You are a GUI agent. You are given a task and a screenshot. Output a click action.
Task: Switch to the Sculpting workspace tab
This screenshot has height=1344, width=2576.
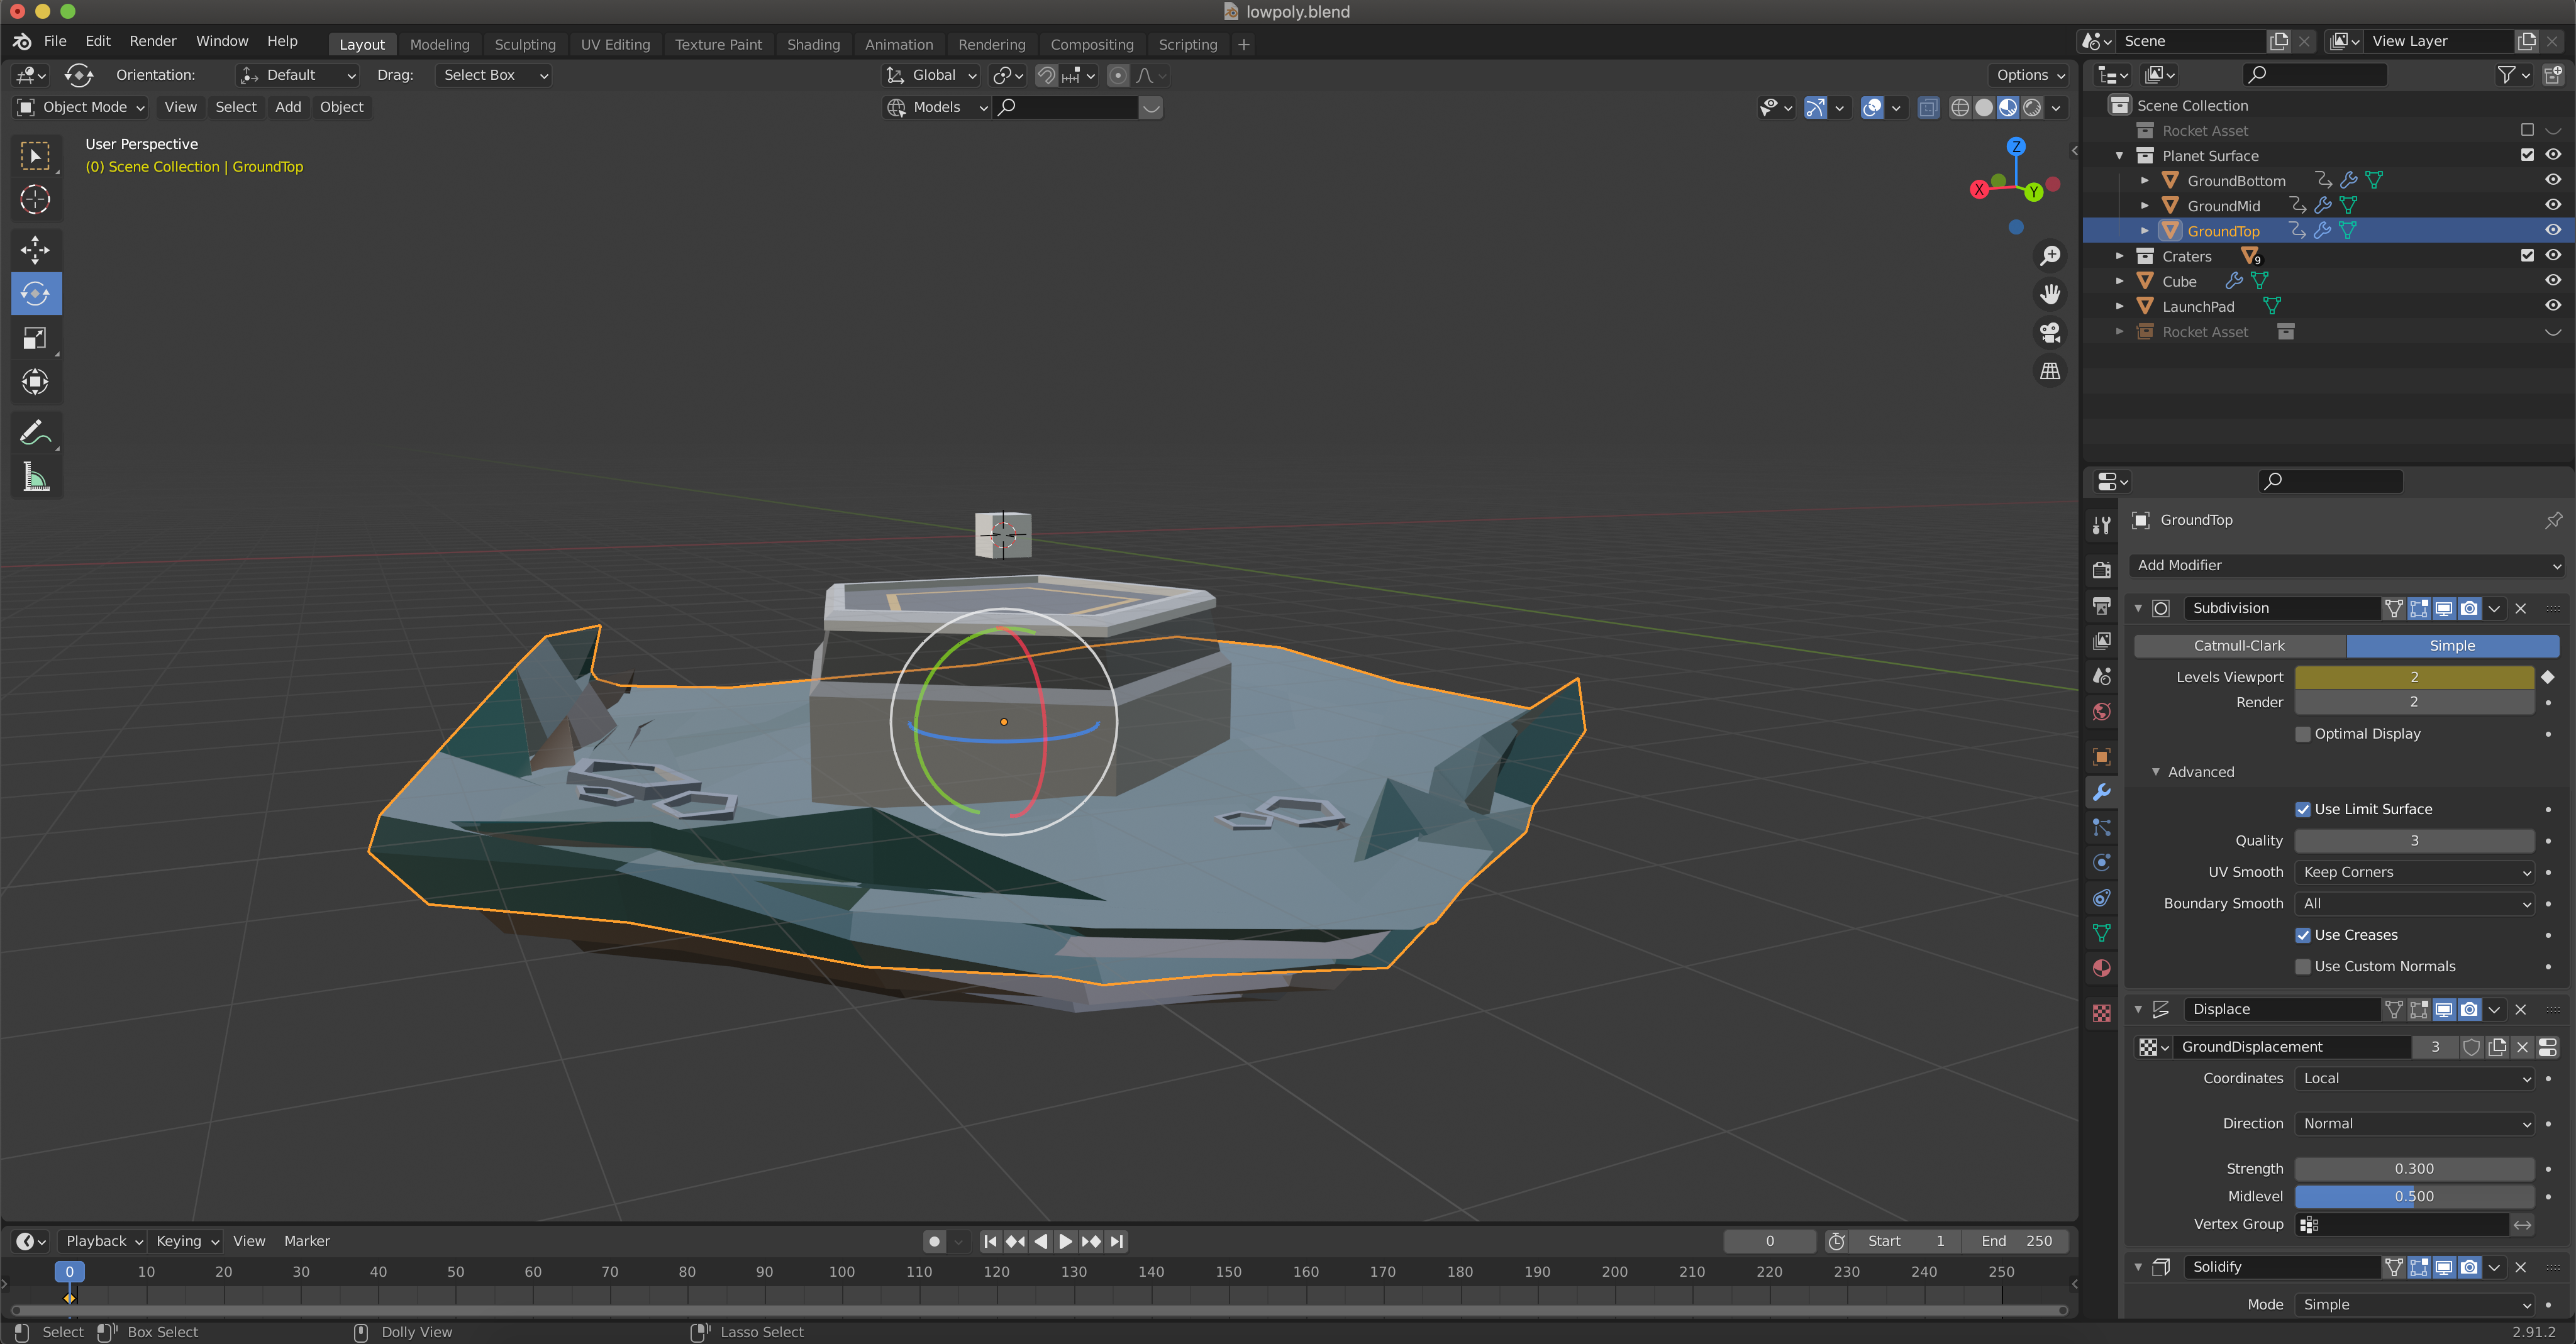[525, 44]
